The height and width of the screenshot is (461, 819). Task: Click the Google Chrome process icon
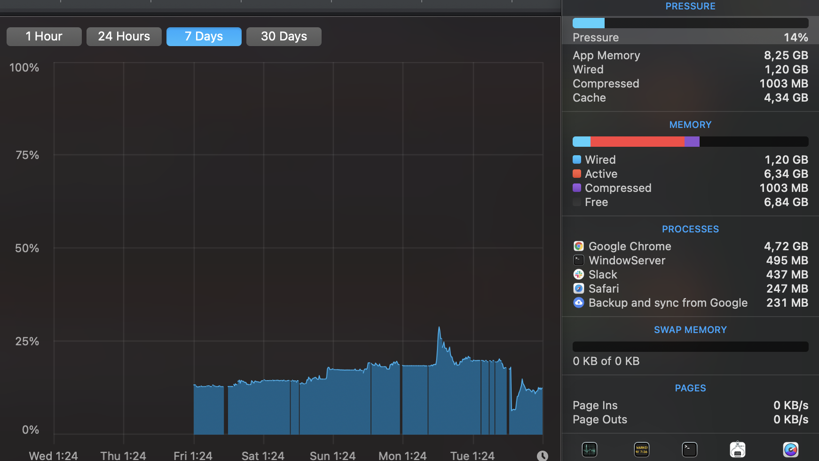(579, 246)
